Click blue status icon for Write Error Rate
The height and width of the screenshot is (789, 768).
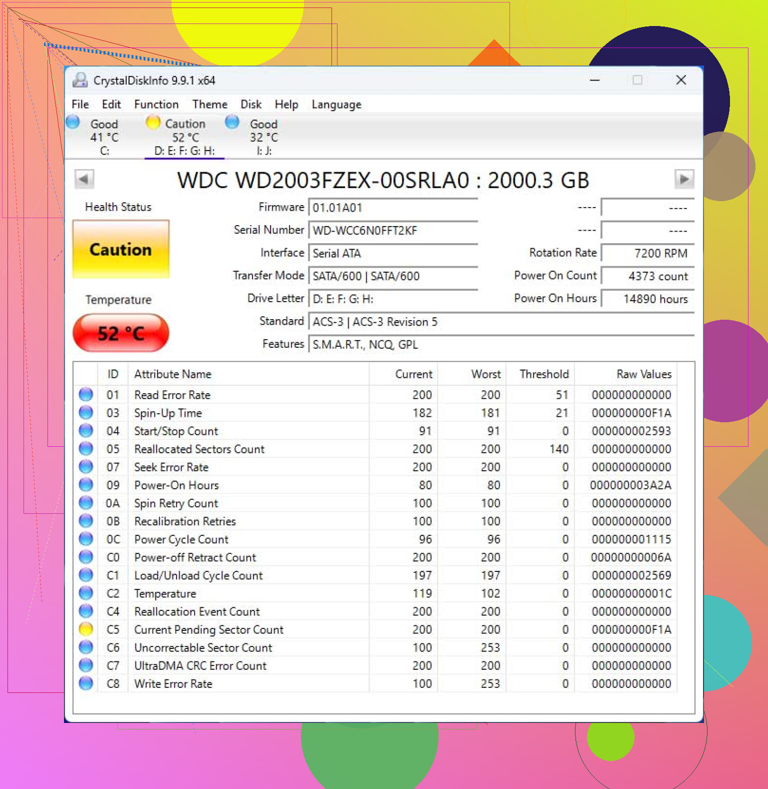point(86,683)
